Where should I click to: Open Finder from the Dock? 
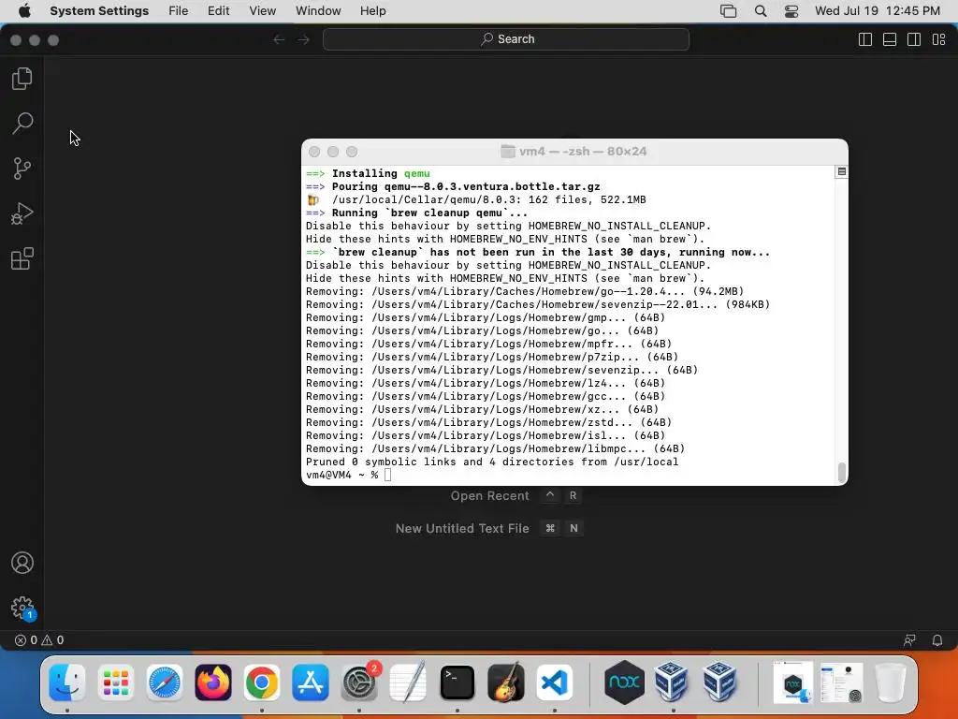[x=66, y=682]
